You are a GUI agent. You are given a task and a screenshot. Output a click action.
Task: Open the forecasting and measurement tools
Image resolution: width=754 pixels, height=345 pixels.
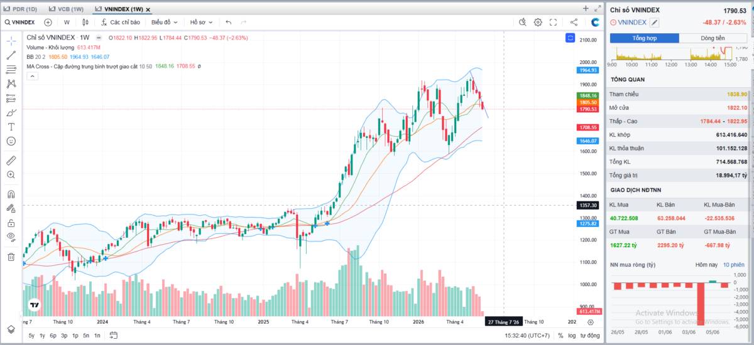11,98
